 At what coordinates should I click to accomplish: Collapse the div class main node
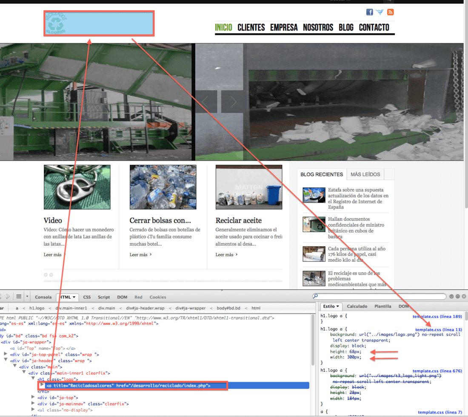pyautogui.click(x=14, y=366)
